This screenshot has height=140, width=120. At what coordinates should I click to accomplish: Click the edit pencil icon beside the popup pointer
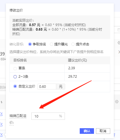point(1,135)
